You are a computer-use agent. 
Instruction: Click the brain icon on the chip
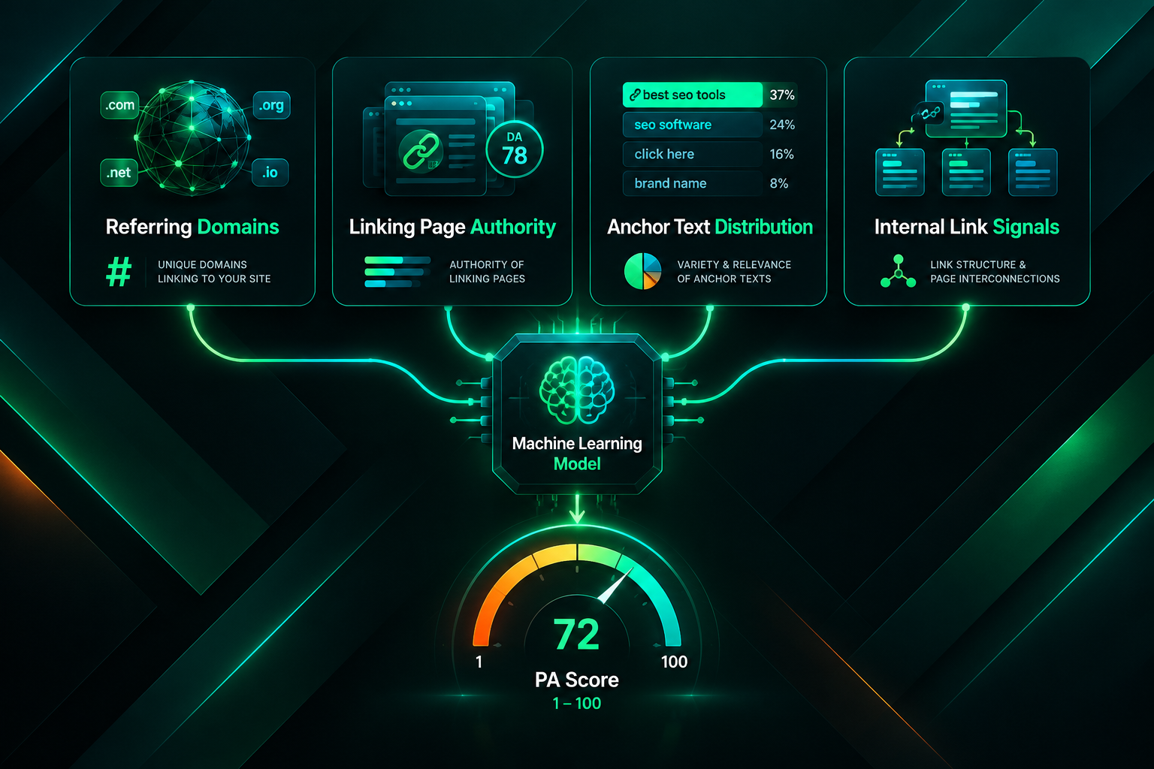[577, 391]
